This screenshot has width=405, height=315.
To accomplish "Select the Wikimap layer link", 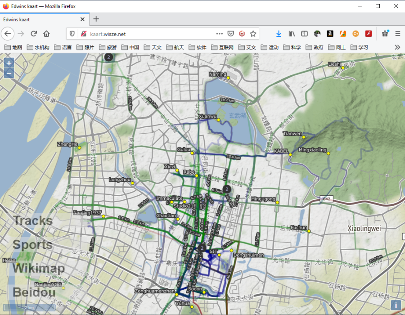I will 39,269.
